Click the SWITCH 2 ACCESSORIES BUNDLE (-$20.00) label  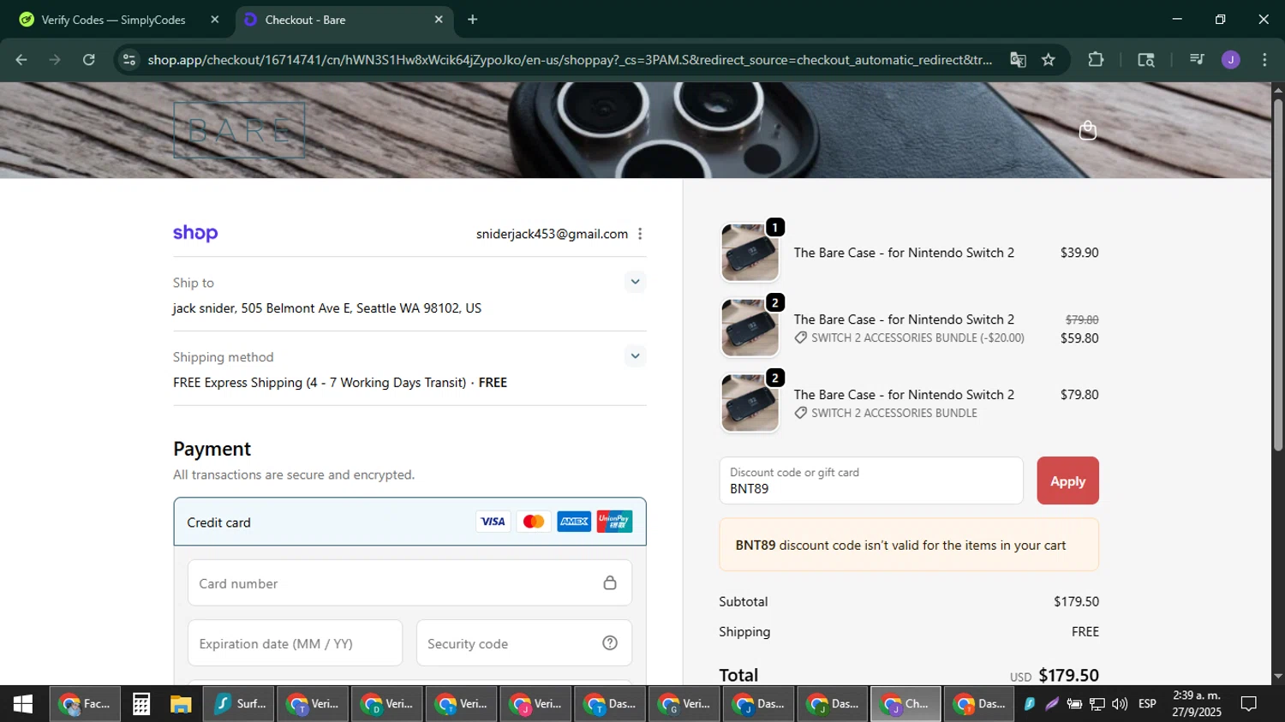917,338
